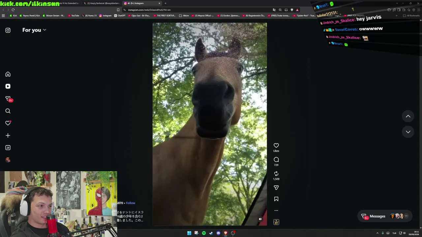Close the Instagram browser tab
This screenshot has width=422, height=237.
[159, 3]
